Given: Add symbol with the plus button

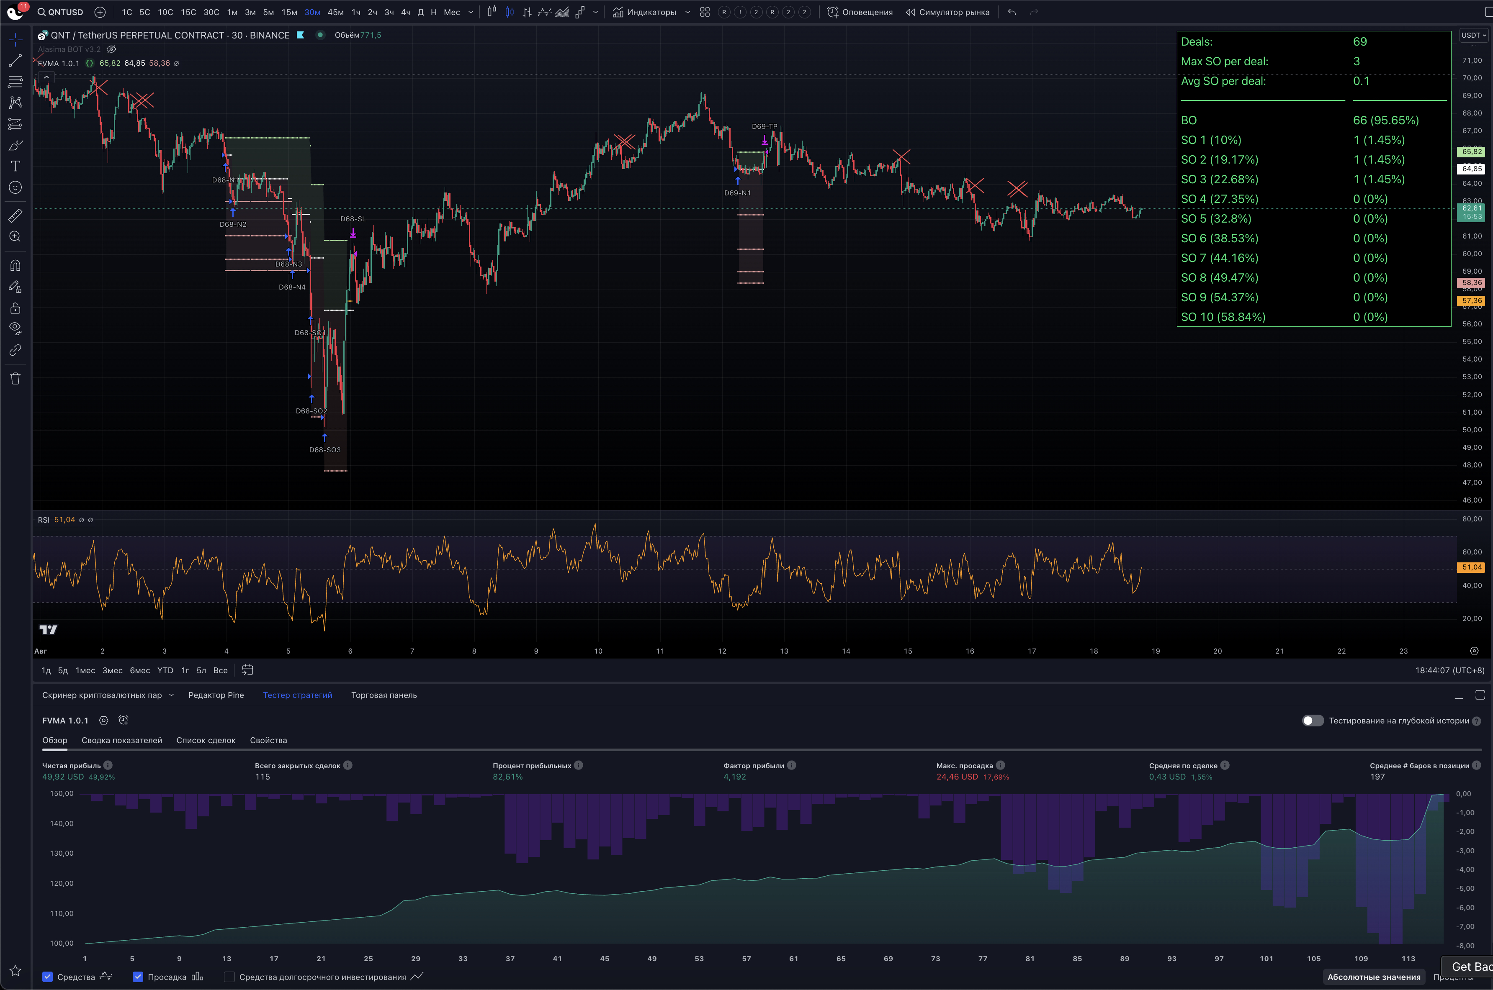Looking at the screenshot, I should pyautogui.click(x=100, y=12).
